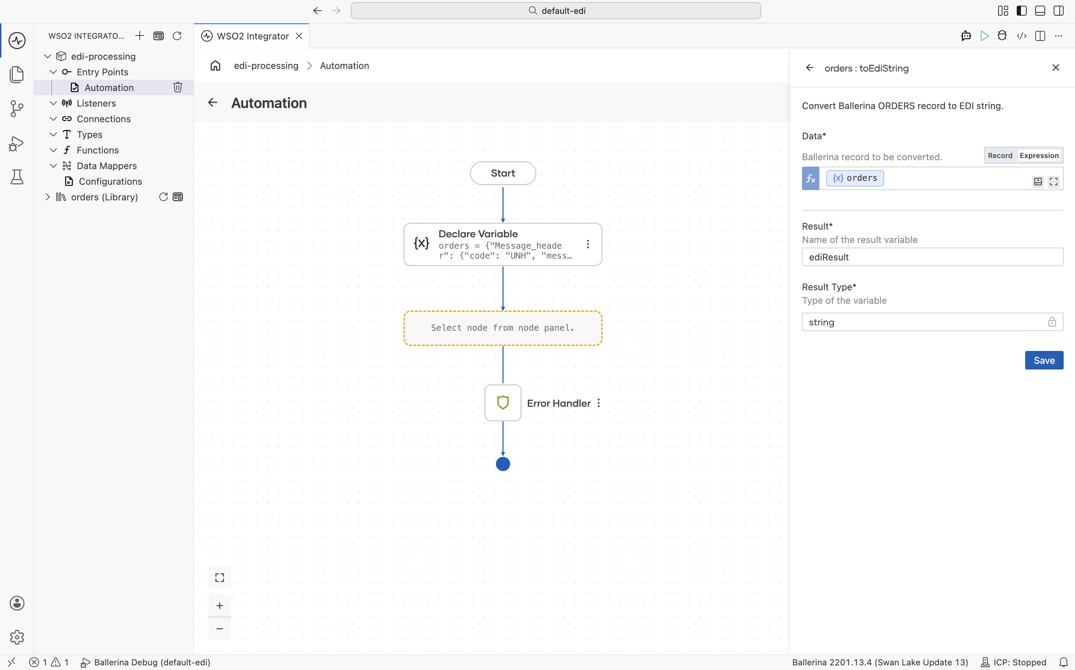This screenshot has width=1075, height=670.
Task: Collapse the Entry Points section
Action: (x=53, y=72)
